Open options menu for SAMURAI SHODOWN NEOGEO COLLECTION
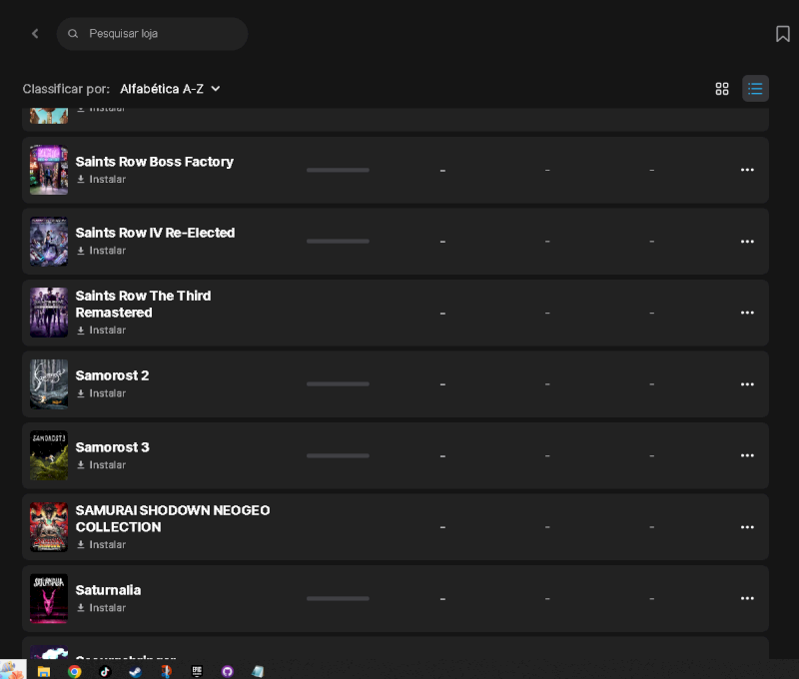The width and height of the screenshot is (799, 679). (747, 527)
